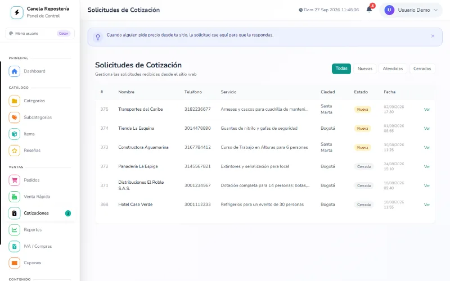Click phone number 3001112233
The height and width of the screenshot is (281, 450).
click(197, 205)
